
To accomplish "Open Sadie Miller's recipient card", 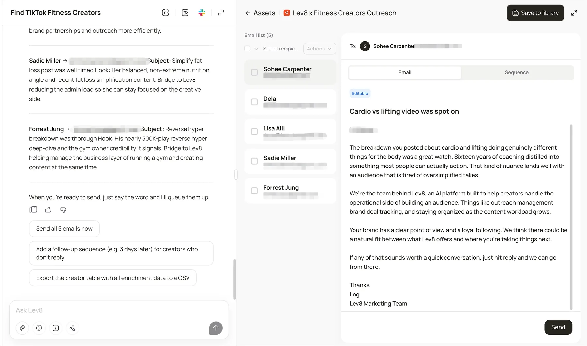I will (290, 161).
